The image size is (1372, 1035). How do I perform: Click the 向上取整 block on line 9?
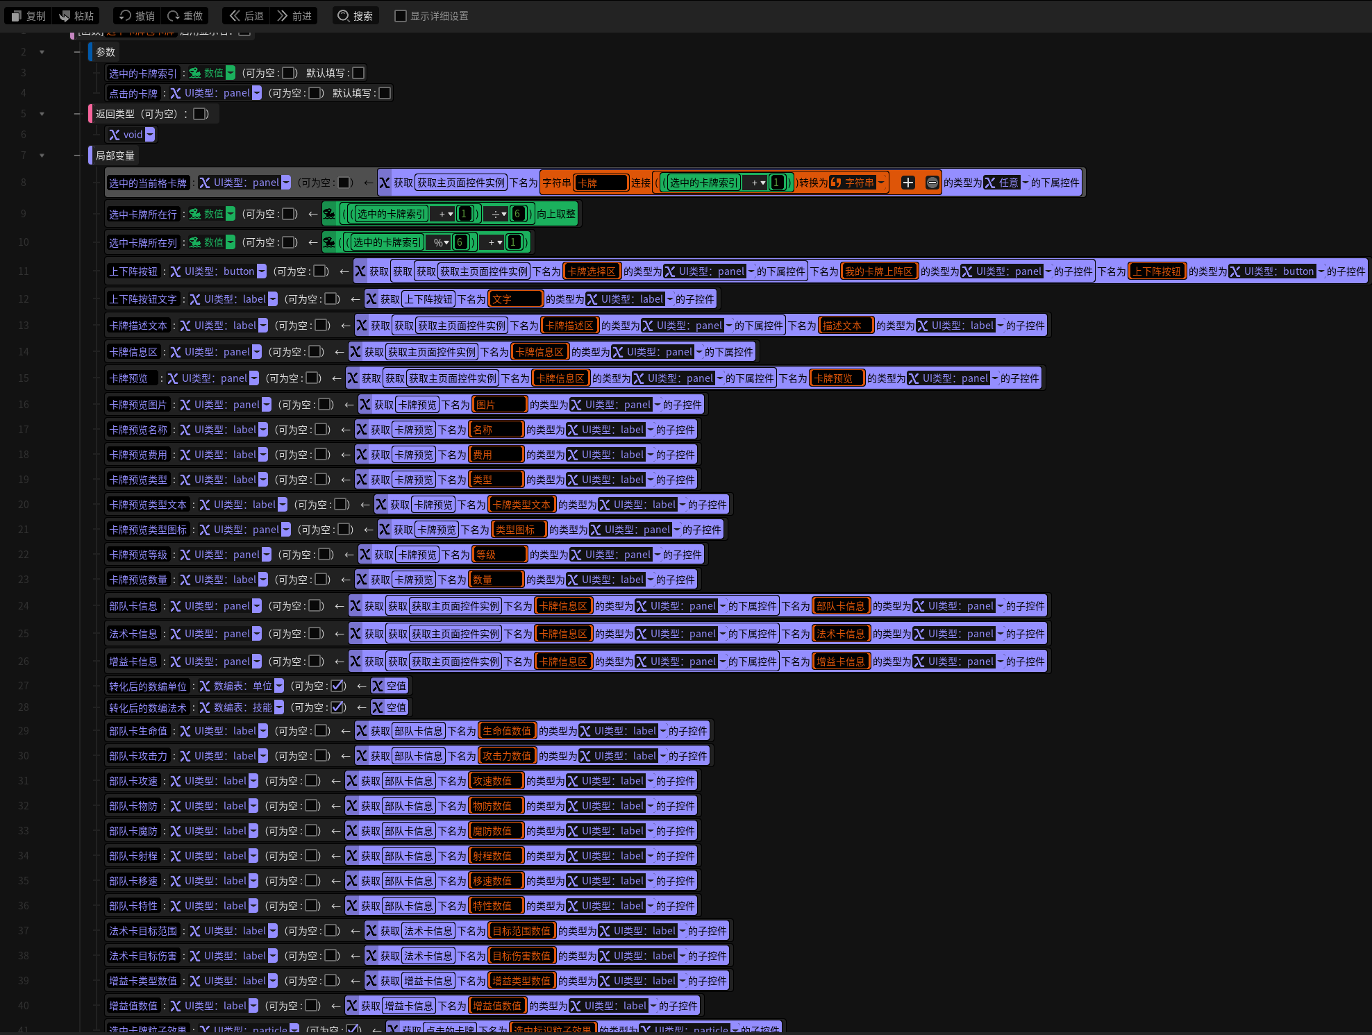(x=556, y=214)
